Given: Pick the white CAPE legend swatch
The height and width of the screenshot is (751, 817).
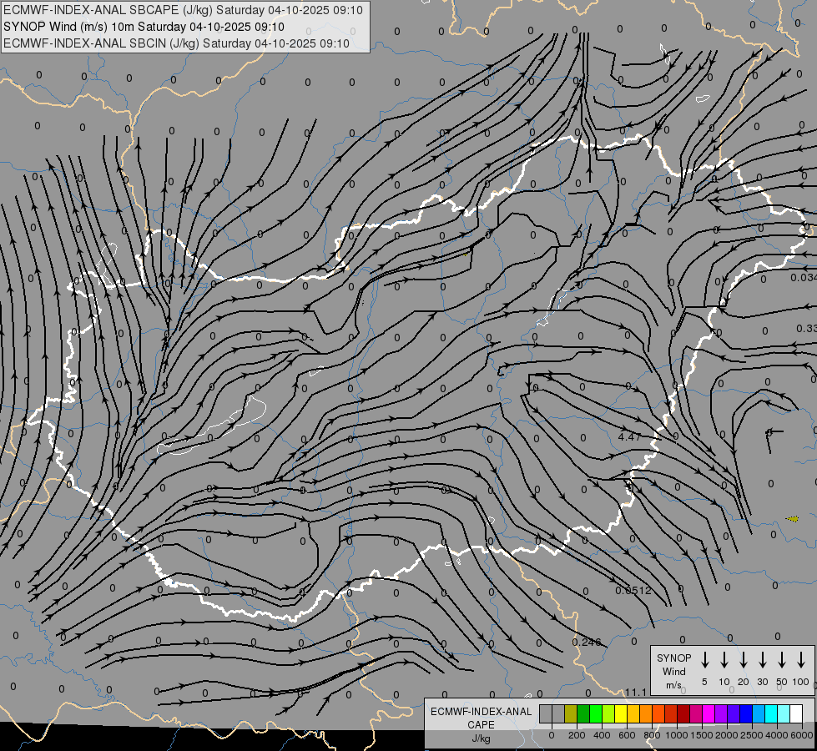Looking at the screenshot, I should coord(796,714).
